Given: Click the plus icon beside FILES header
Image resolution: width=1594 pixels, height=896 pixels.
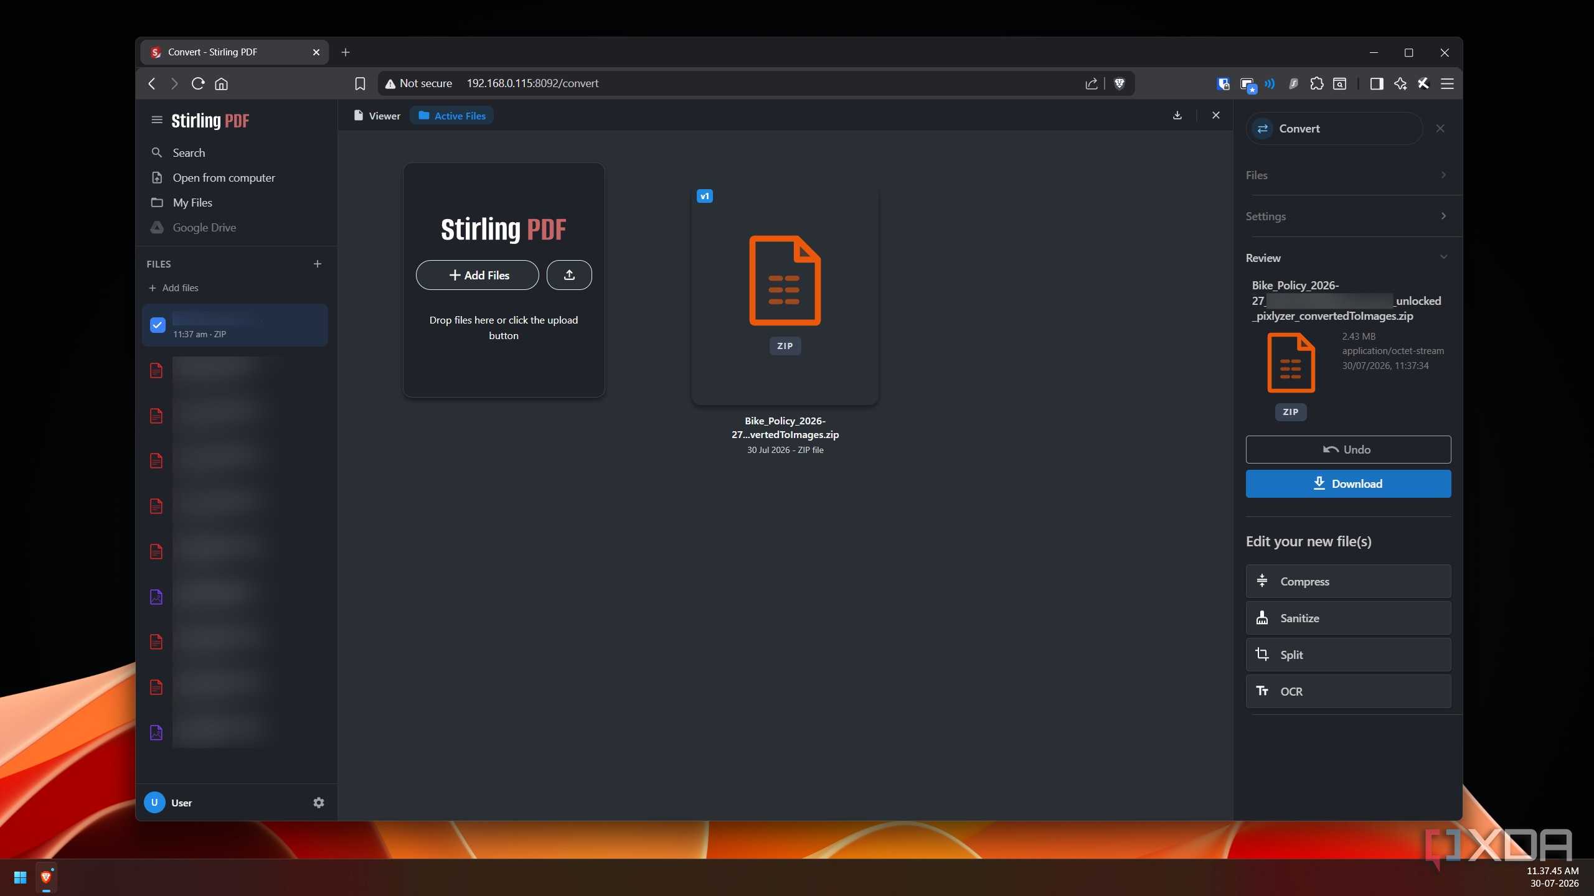Looking at the screenshot, I should click(318, 264).
